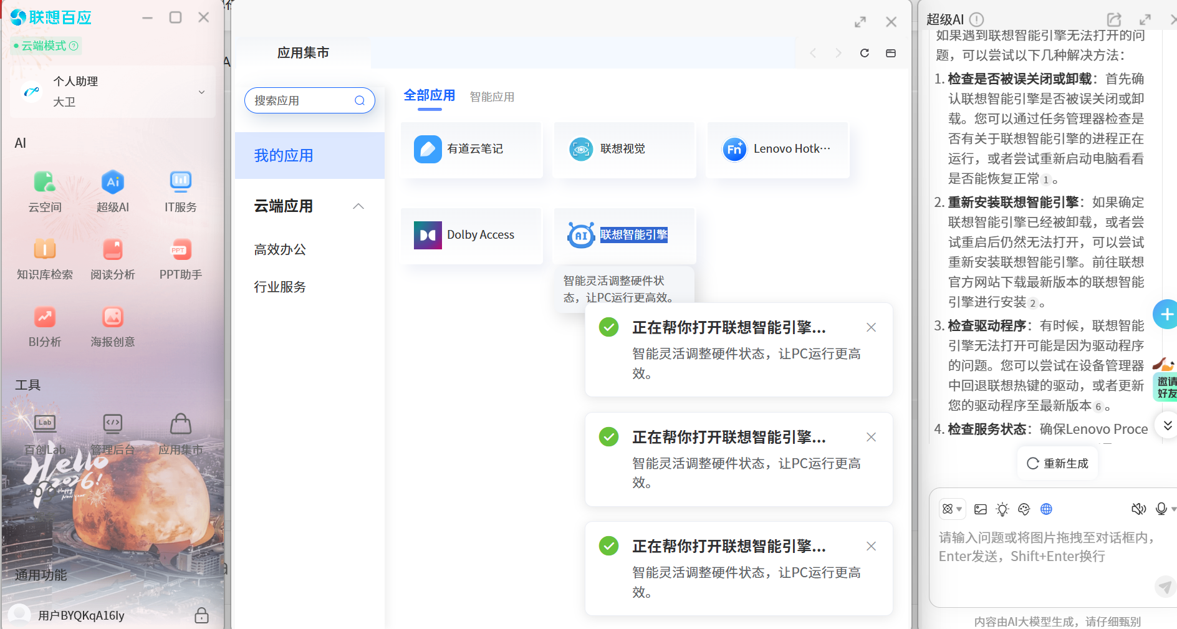This screenshot has width=1177, height=629.
Task: Open the Dolby Access app tile
Action: point(471,235)
